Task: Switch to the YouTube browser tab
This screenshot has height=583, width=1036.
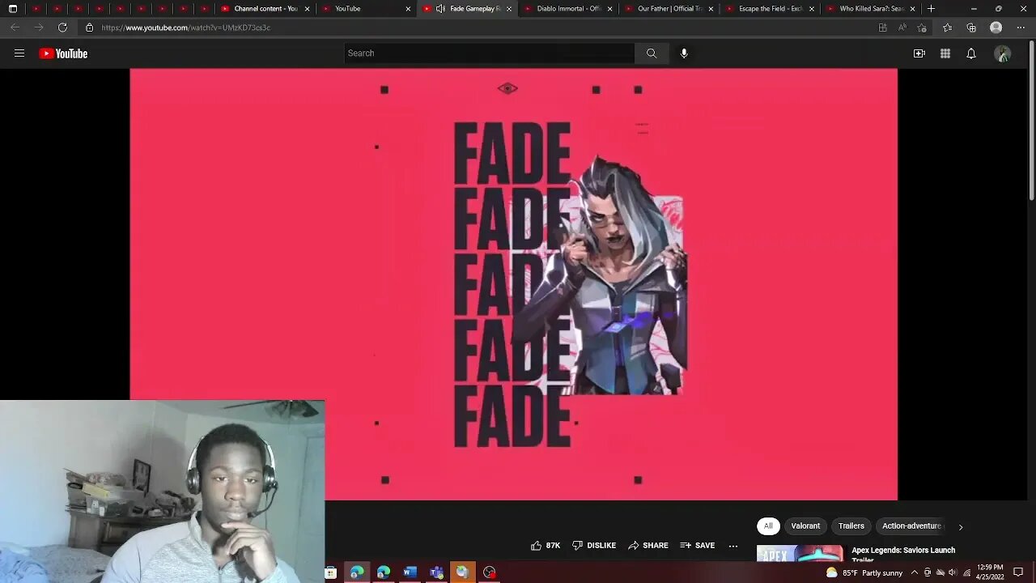Action: (x=365, y=9)
